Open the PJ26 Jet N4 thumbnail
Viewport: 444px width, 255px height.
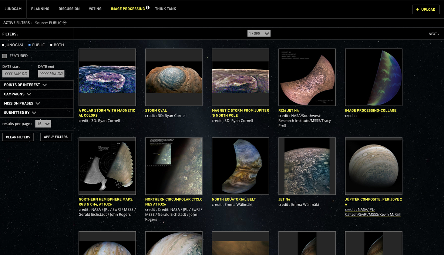(307, 77)
